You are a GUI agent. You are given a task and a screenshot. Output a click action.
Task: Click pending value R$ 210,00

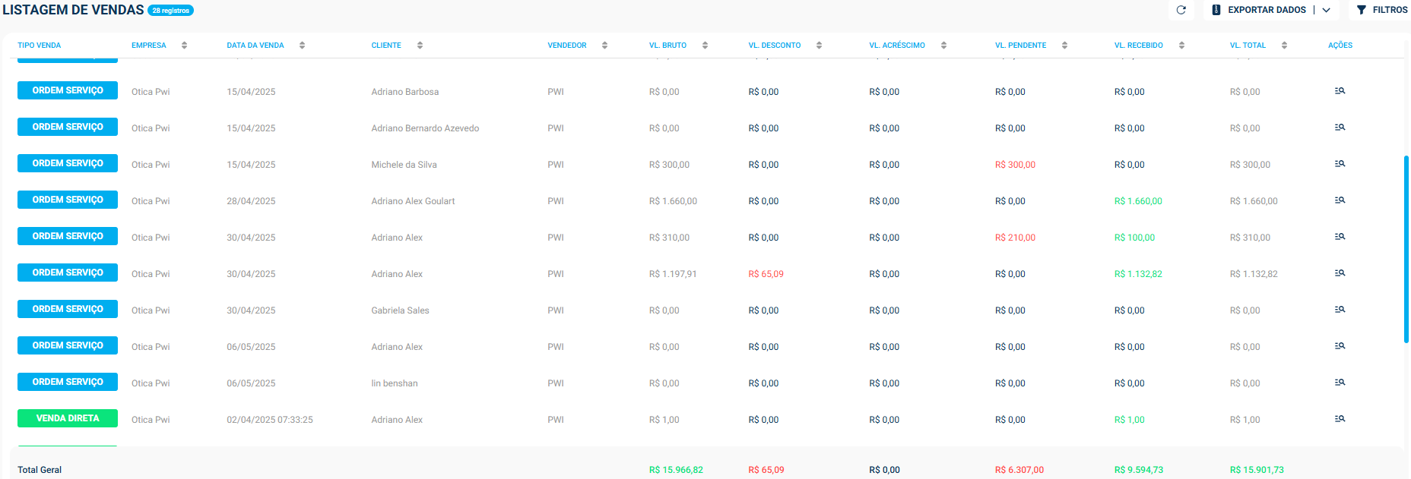click(1015, 238)
